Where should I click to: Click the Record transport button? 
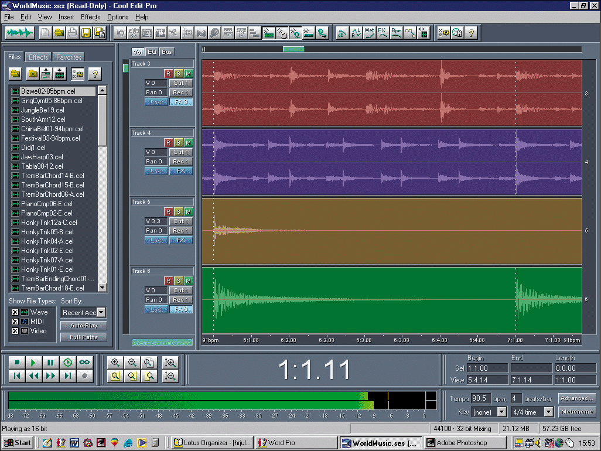(x=84, y=376)
